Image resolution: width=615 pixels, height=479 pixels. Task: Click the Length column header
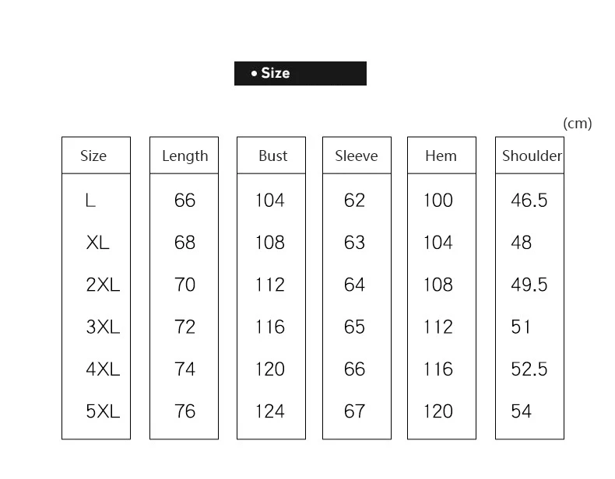point(184,156)
